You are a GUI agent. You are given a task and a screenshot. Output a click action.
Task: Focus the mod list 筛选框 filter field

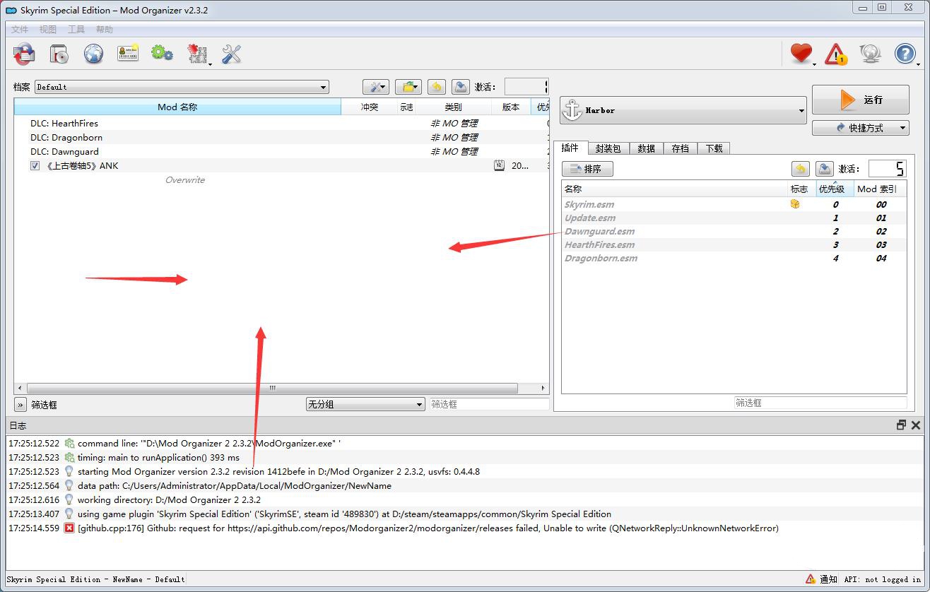tap(489, 404)
